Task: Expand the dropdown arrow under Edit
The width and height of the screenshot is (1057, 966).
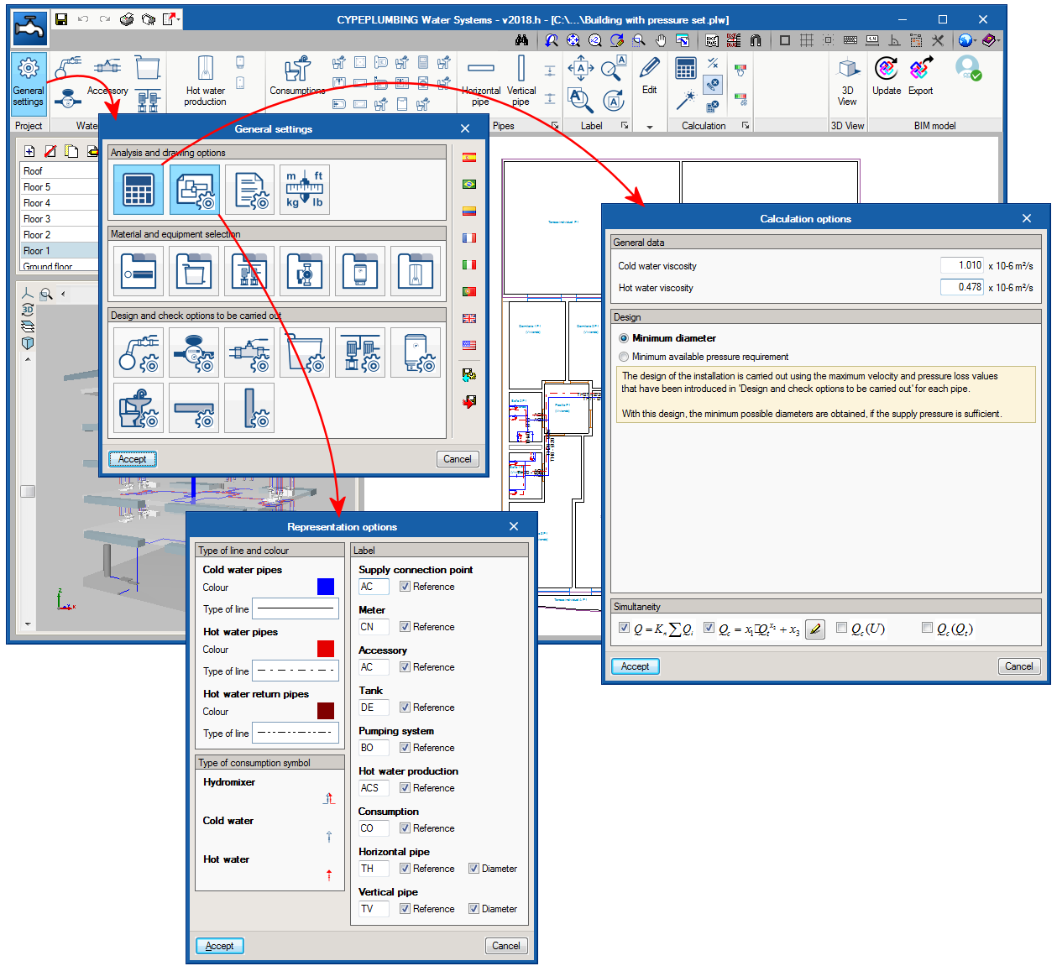Action: 650,127
